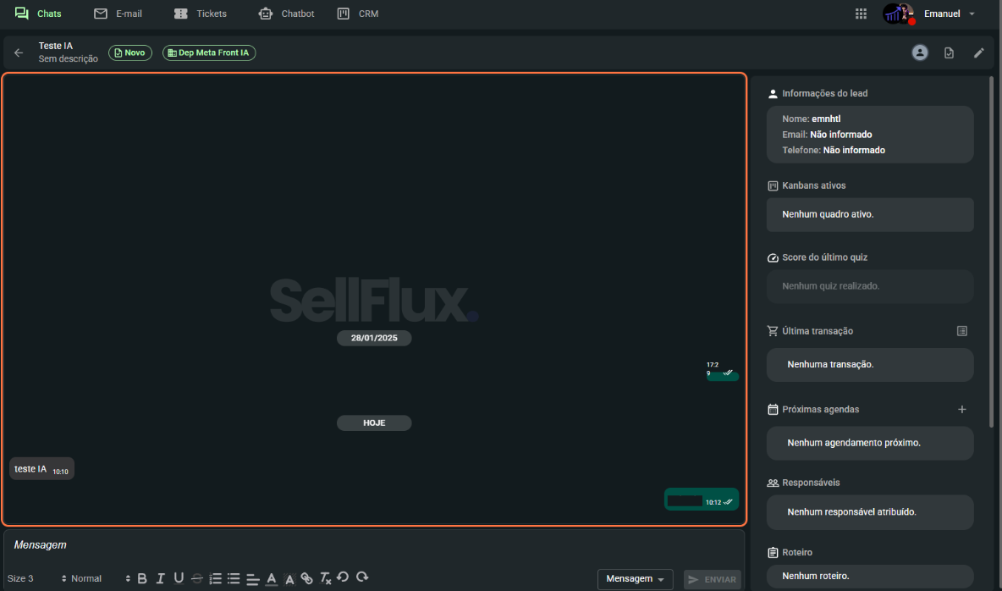Insert a hyperlink
1002x591 pixels.
pos(306,579)
